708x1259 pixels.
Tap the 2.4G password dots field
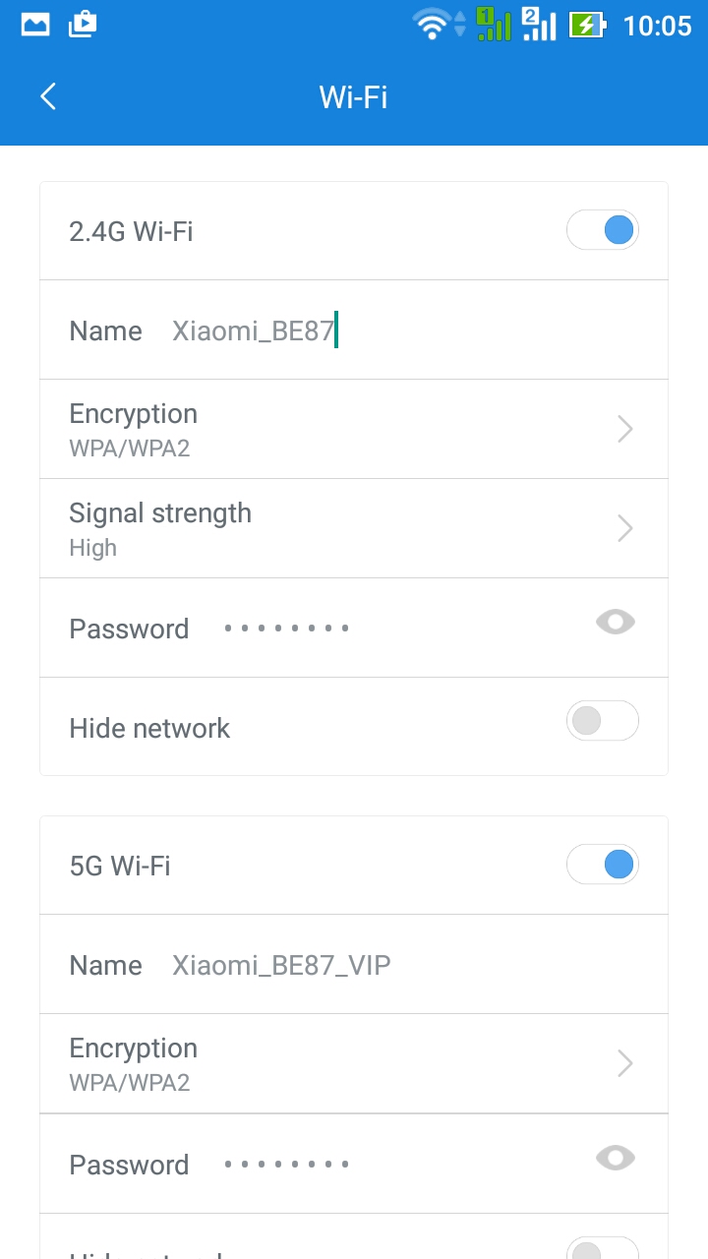[x=286, y=629]
